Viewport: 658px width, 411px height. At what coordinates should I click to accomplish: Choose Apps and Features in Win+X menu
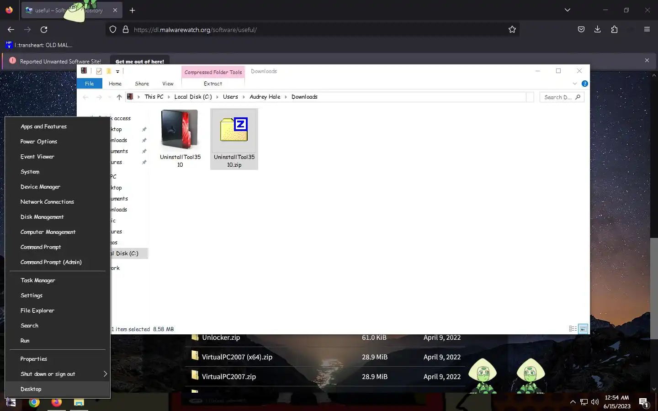58,126
